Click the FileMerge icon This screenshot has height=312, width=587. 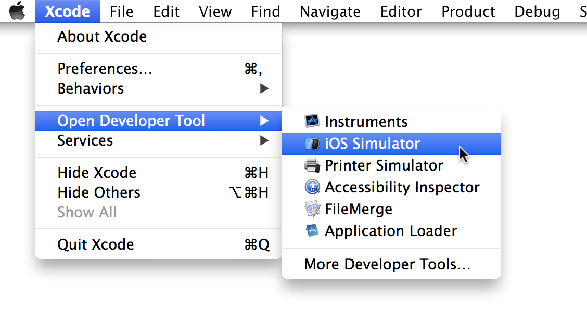(312, 209)
